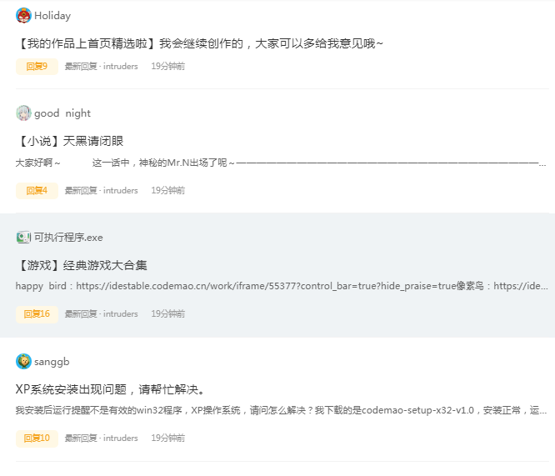Open the Holiday username link

[52, 16]
